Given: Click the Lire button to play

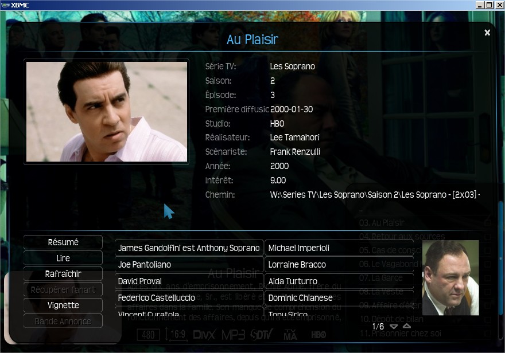Looking at the screenshot, I should coord(63,258).
